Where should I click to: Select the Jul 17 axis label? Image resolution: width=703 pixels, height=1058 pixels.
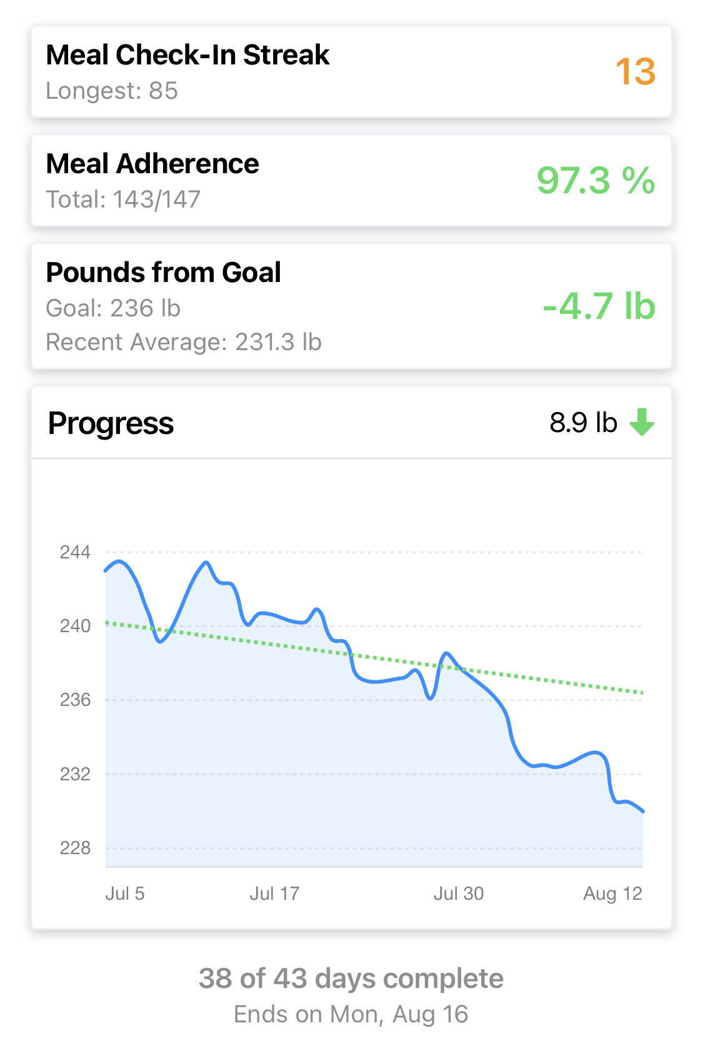pos(274,894)
